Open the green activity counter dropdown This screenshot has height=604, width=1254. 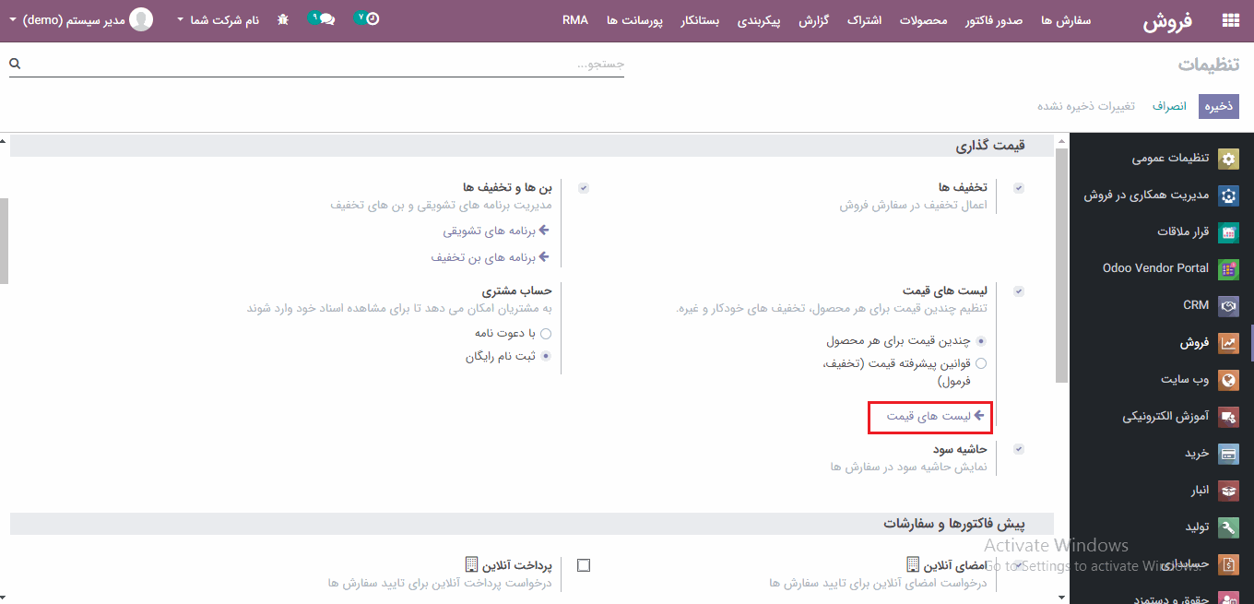361,18
